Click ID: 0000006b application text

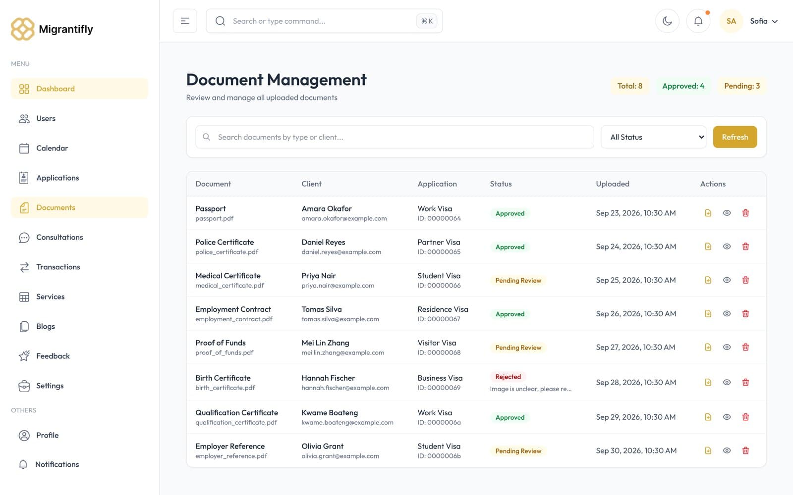pyautogui.click(x=439, y=456)
